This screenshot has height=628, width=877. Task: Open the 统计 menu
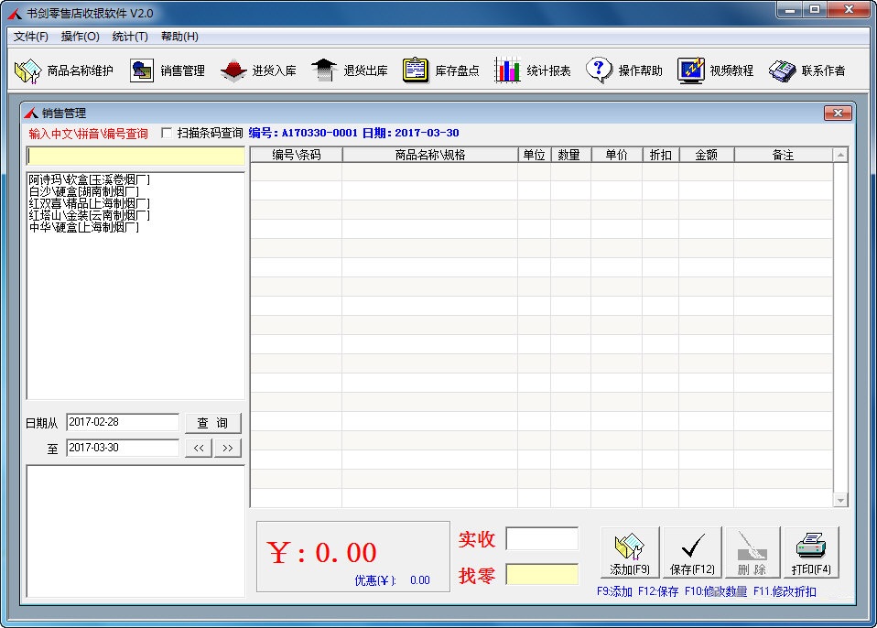click(x=130, y=37)
